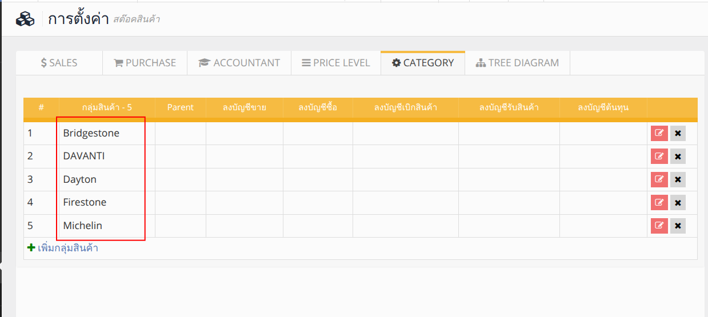Open the ACCOUNTANT tab
This screenshot has height=317, width=708.
[239, 63]
